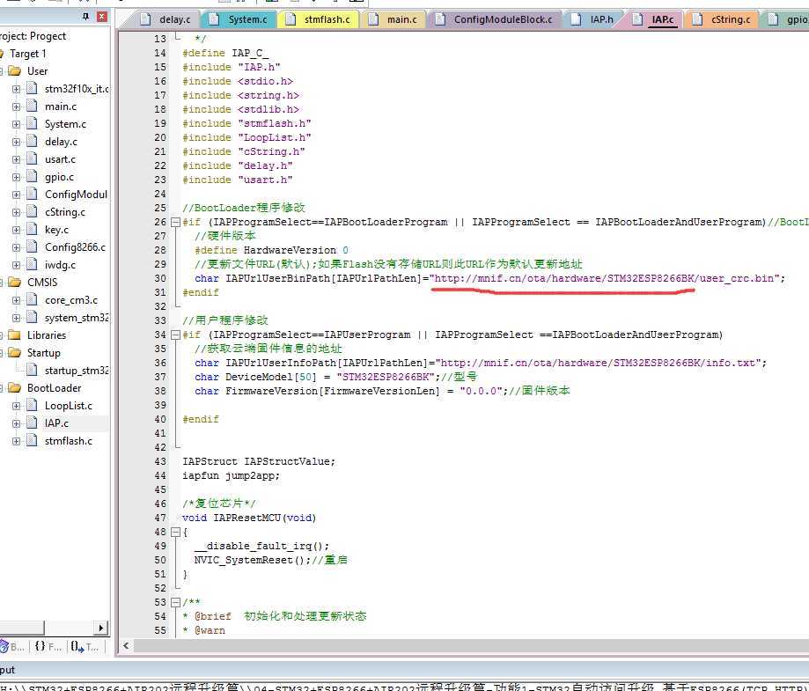Click the file icon beside key.c
This screenshot has width=809, height=691.
(32, 229)
